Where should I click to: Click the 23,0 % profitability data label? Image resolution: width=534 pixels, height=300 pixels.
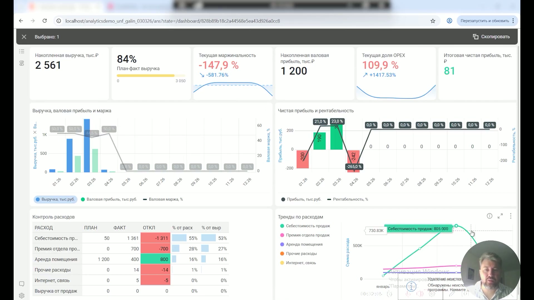pyautogui.click(x=337, y=121)
